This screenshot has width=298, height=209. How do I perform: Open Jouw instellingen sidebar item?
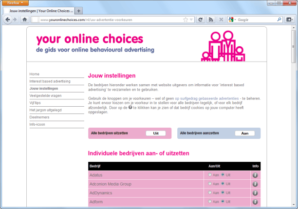[44, 89]
